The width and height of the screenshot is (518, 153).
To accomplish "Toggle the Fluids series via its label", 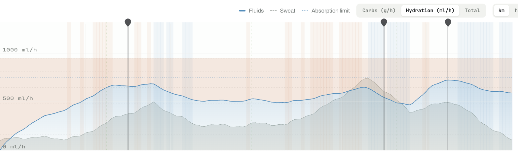I will (256, 11).
